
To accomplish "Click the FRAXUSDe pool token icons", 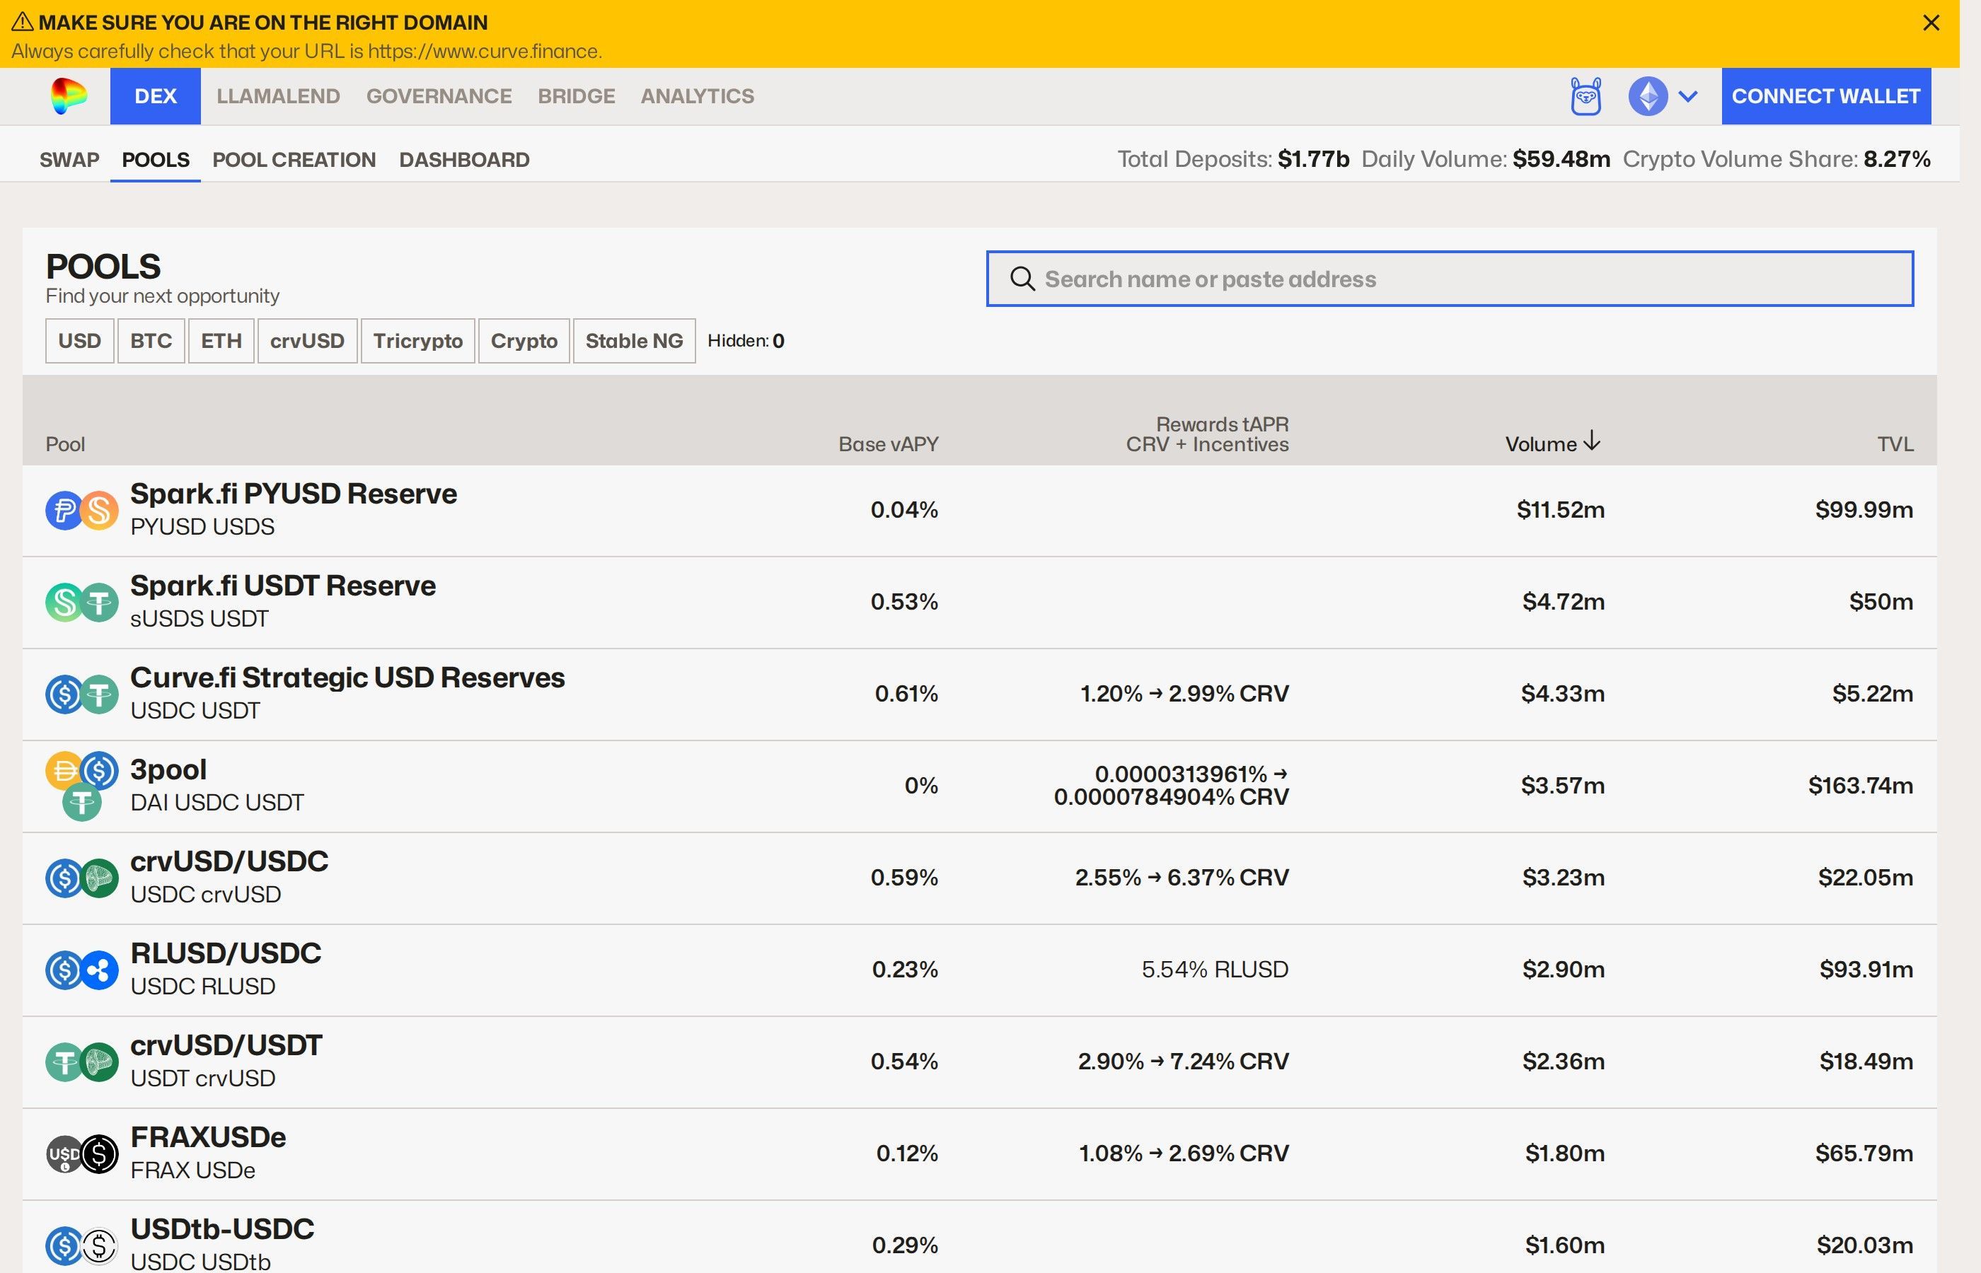I will click(82, 1153).
